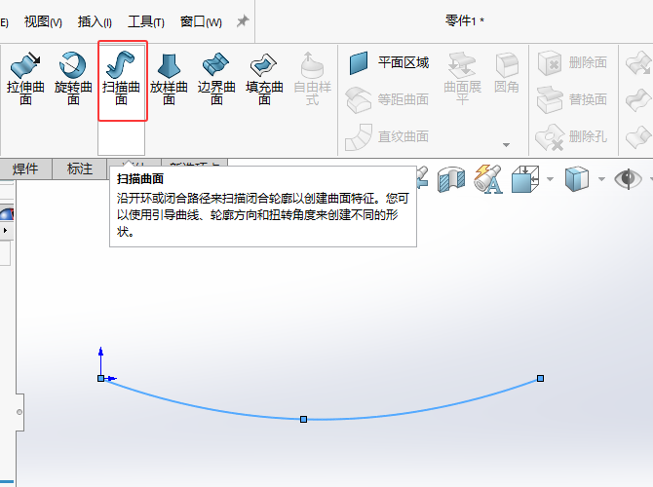Select the 边界曲面 boundary surface tool
653x487 pixels.
tap(216, 78)
